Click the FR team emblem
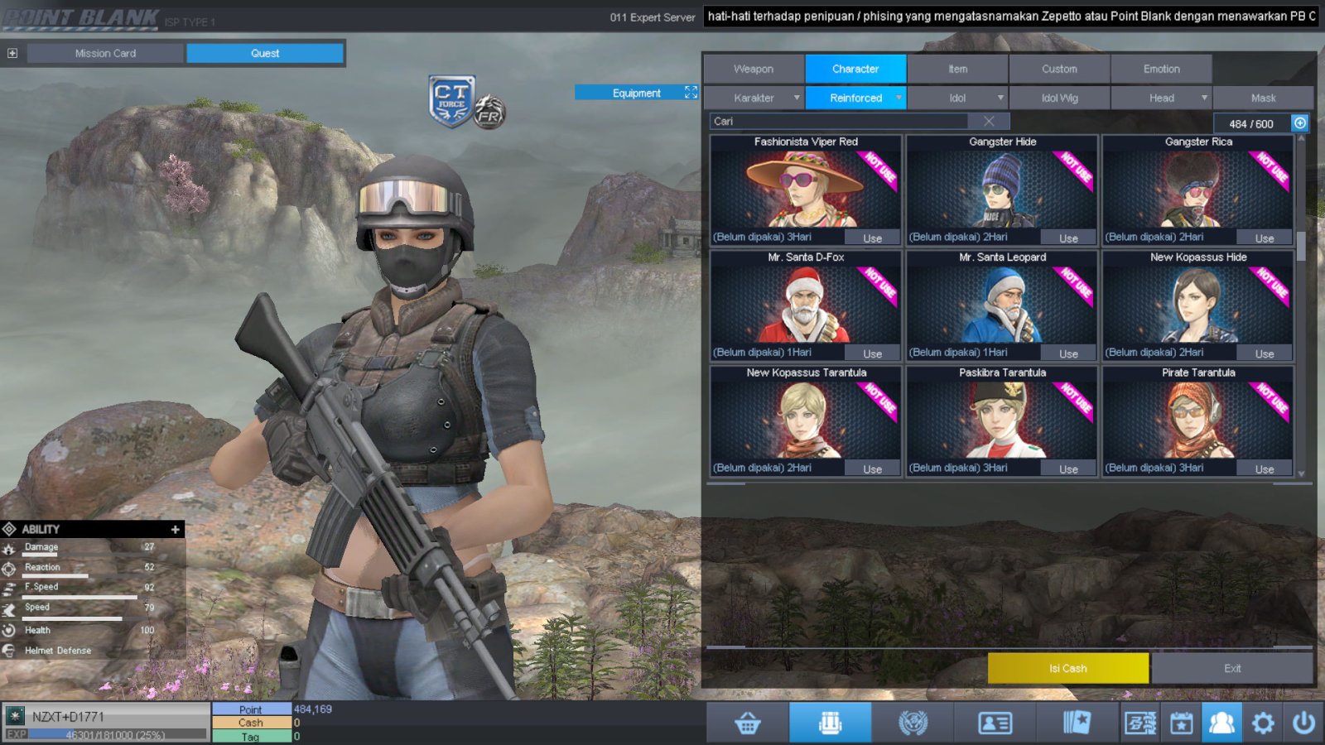Image resolution: width=1325 pixels, height=745 pixels. 489,112
